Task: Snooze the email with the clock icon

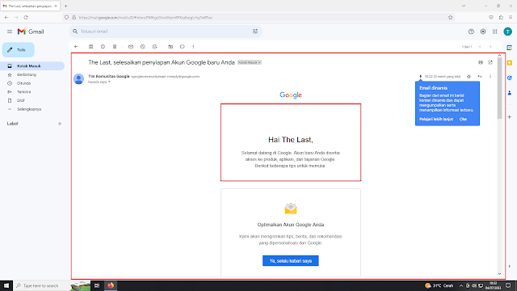Action: pyautogui.click(x=143, y=47)
